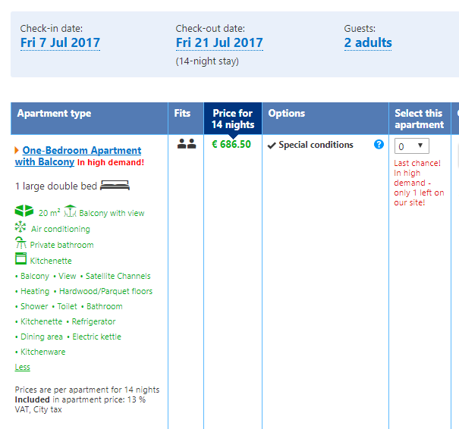Screen dimensions: 459x429
Task: Click the kitchenette icon
Action: (x=20, y=259)
